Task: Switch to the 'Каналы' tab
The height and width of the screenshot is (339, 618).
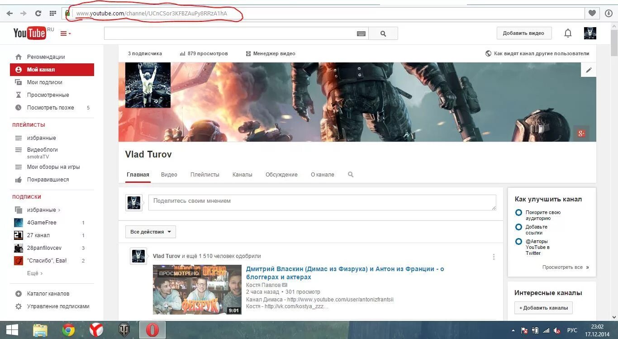Action: (242, 175)
